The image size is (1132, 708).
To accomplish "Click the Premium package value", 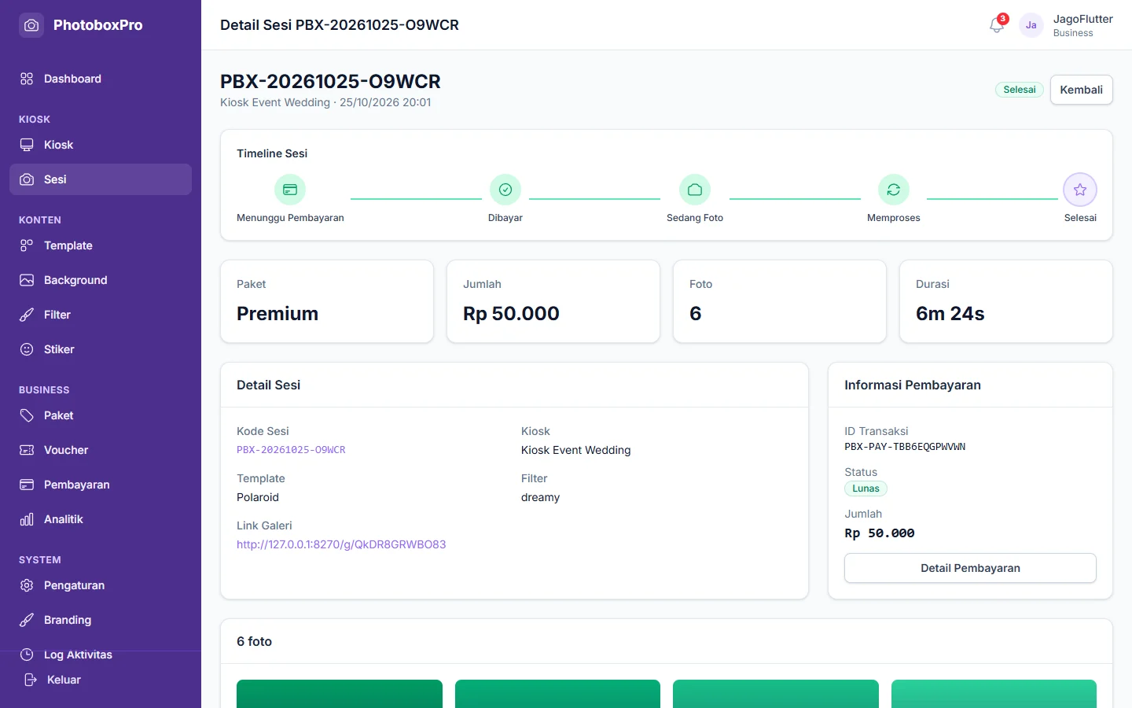I will 277,313.
